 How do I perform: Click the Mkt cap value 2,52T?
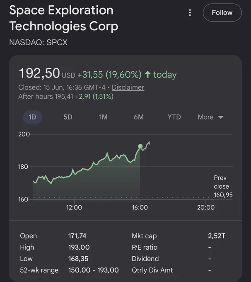coord(217,236)
